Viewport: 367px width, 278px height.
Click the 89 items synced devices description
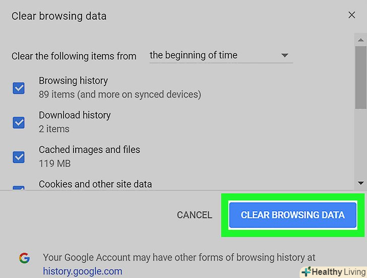point(119,94)
